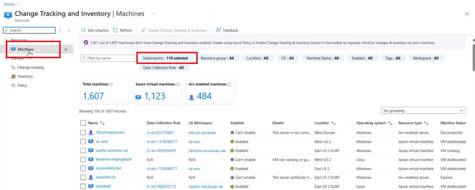Image resolution: width=475 pixels, height=190 pixels.
Task: Open data collection rule ct-dcr1482933115
Action: coord(161,186)
